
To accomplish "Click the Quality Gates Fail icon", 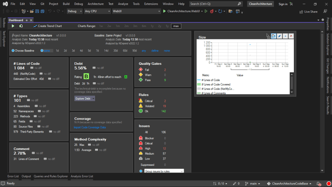I will coord(141,69).
